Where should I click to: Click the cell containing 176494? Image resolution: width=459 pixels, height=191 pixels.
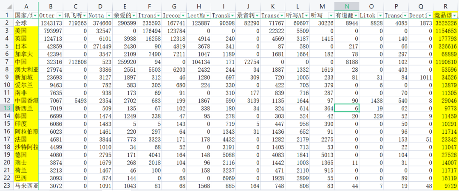click(150, 31)
